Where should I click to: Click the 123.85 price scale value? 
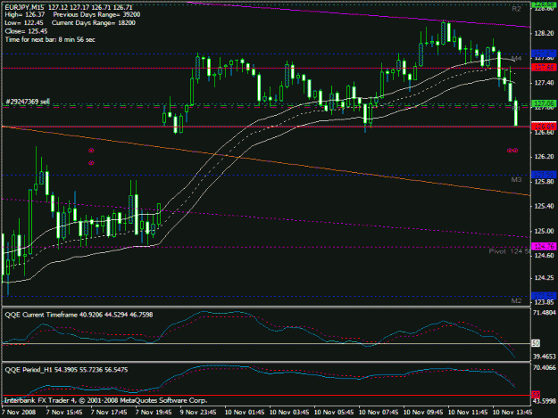pos(544,302)
